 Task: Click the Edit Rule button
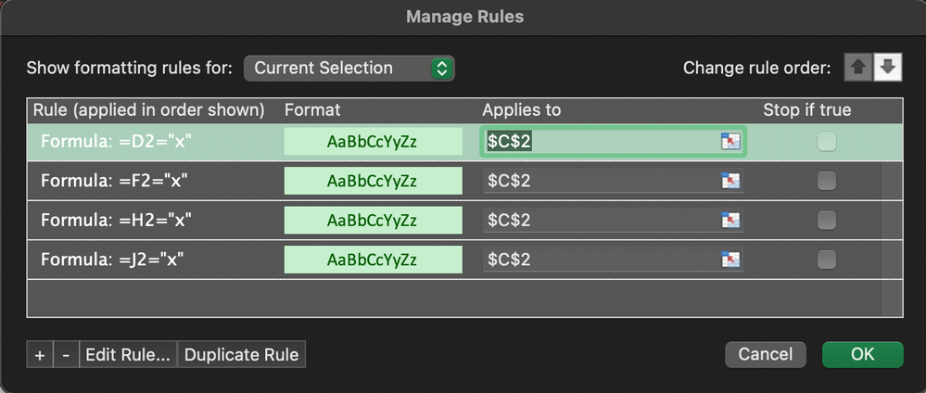(128, 355)
